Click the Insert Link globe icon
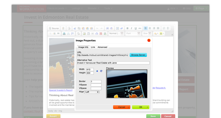This screenshot has width=221, height=118. (64, 34)
